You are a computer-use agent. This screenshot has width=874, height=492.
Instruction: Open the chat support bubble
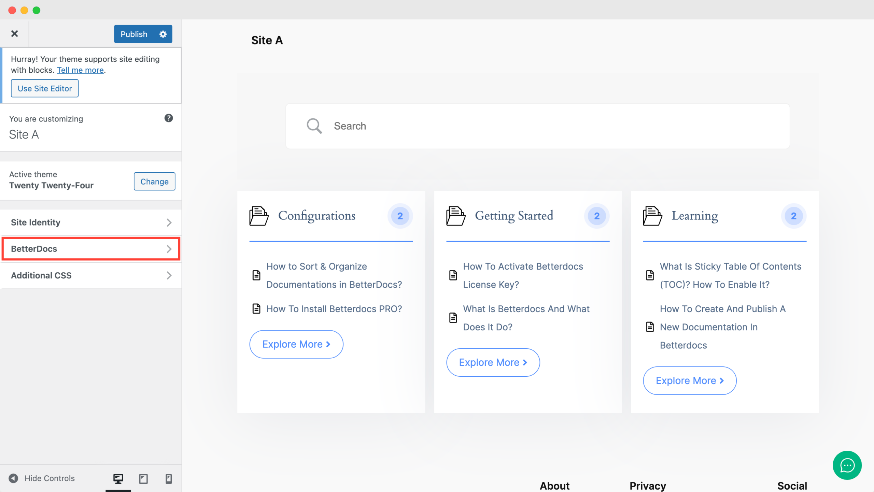tap(847, 465)
